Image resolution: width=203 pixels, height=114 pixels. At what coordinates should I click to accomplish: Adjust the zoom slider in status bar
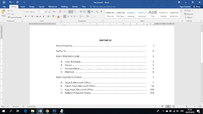(187, 106)
